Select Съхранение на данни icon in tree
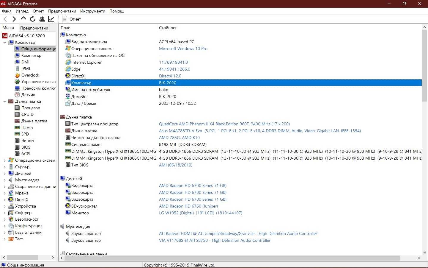Screen dimensions: 428x268 (x=11, y=186)
